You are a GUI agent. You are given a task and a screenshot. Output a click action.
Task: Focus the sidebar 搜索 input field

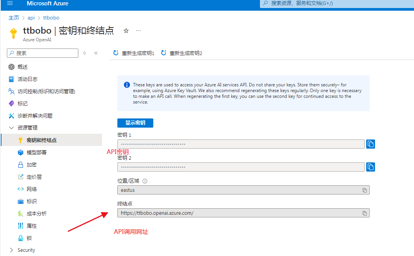(x=43, y=53)
